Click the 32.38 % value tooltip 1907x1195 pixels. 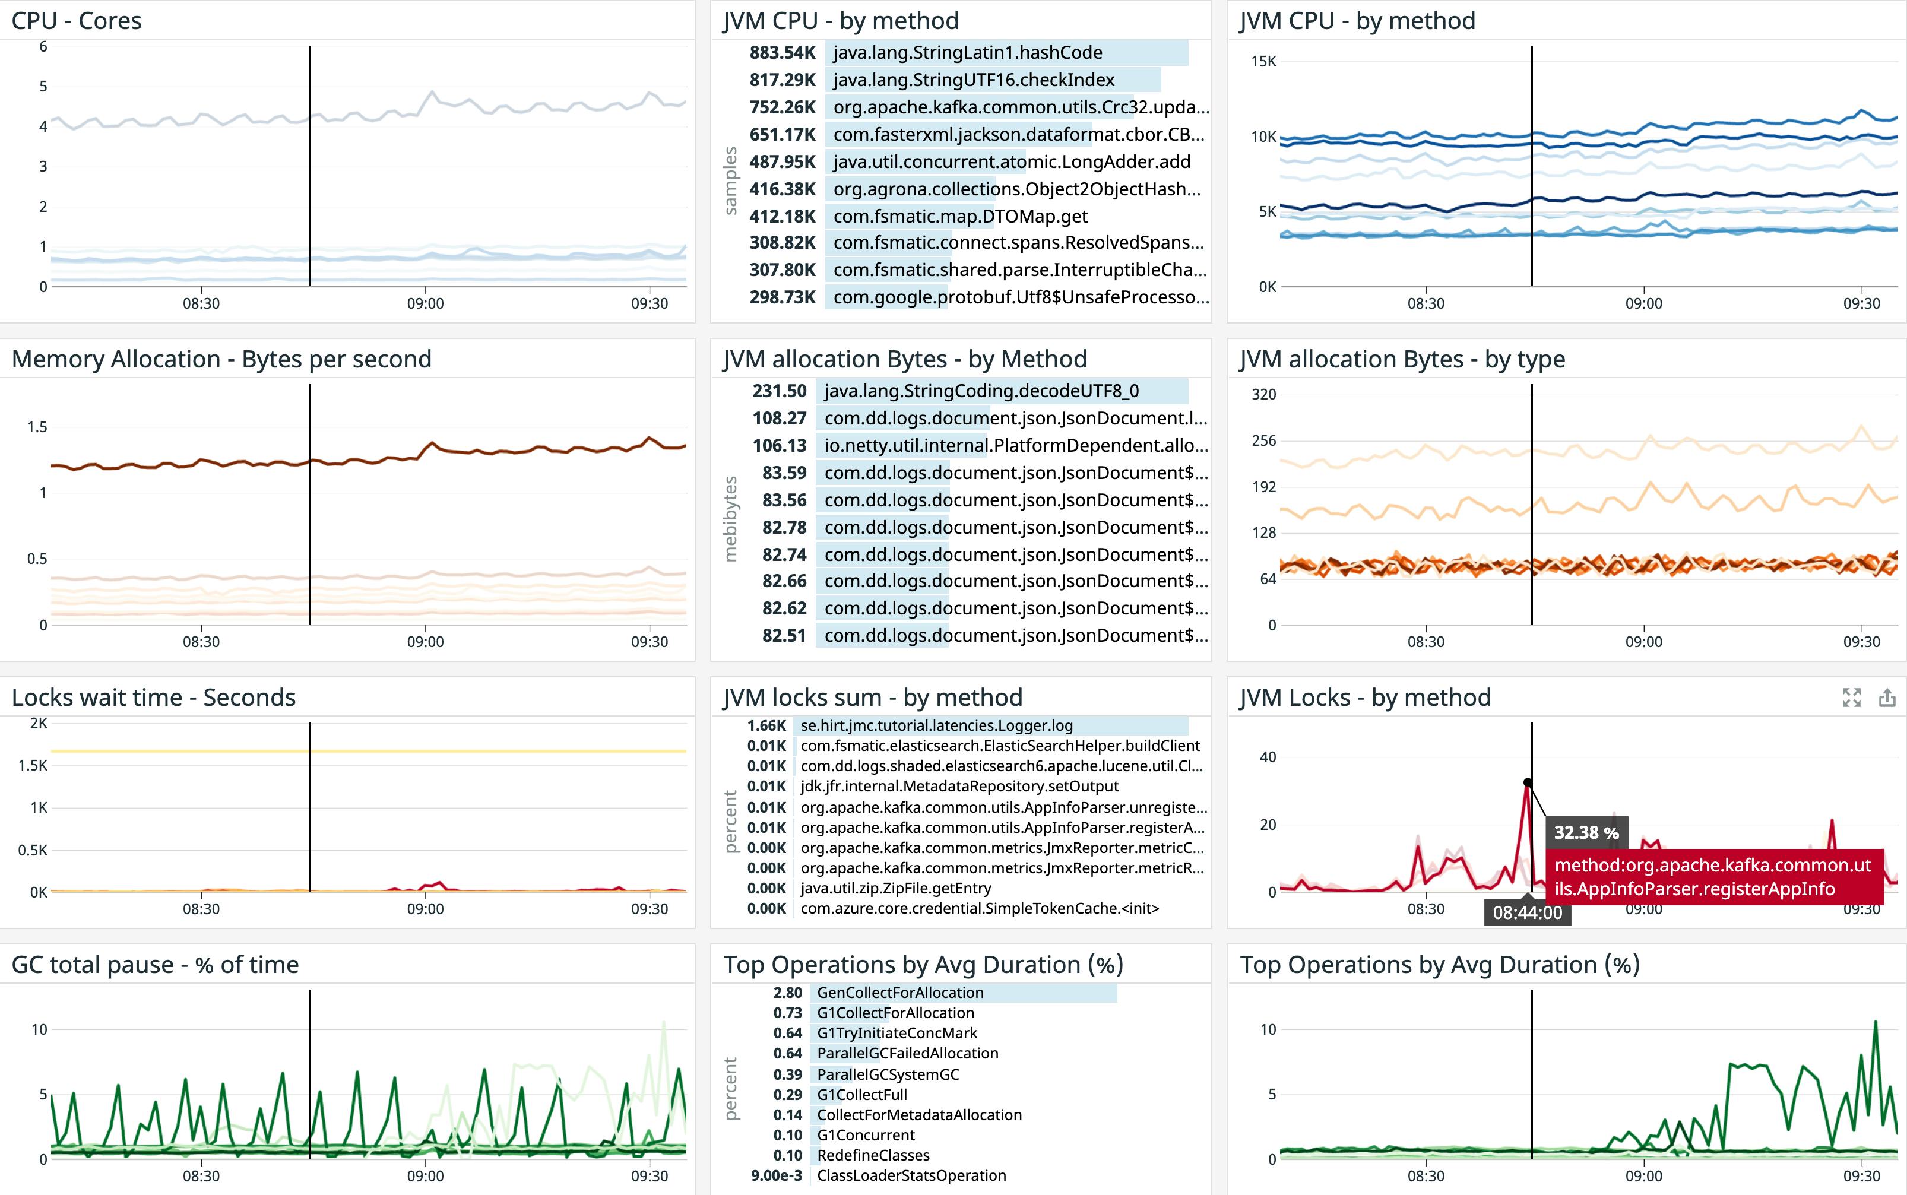point(1586,832)
